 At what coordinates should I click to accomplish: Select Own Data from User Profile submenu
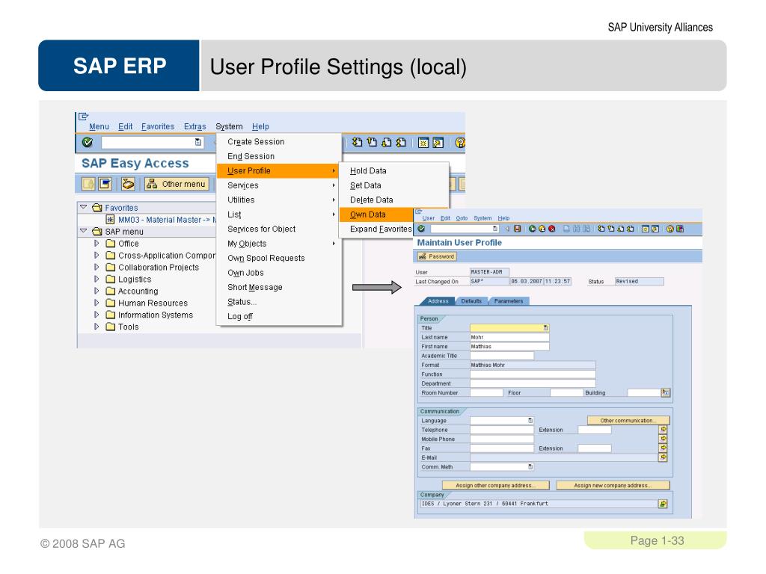click(x=377, y=215)
